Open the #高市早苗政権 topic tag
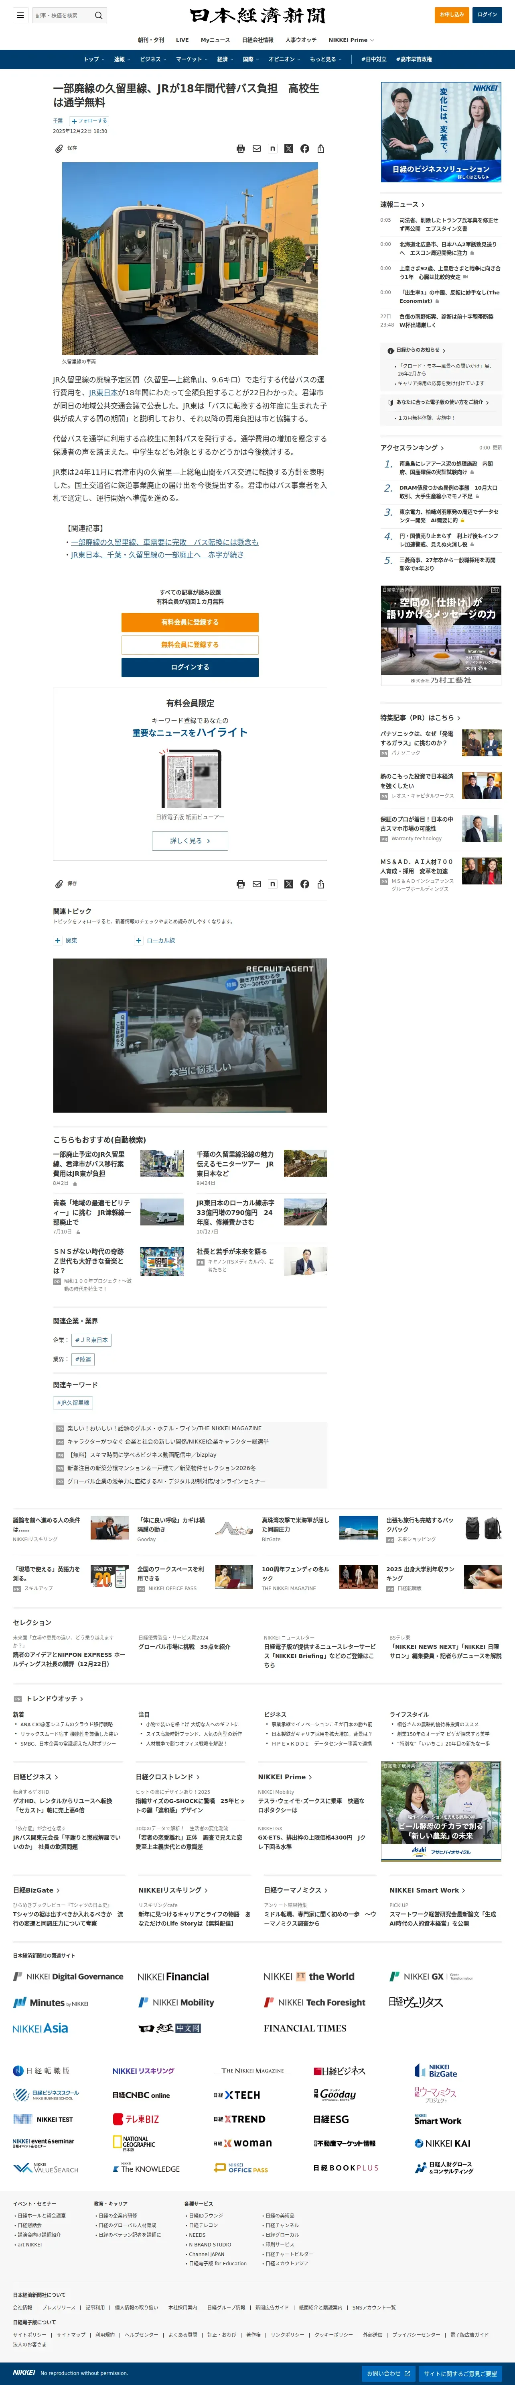This screenshot has height=2385, width=515. pyautogui.click(x=414, y=59)
